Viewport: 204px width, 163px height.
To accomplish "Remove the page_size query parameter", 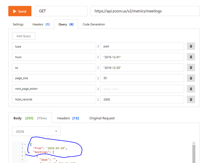I will pos(191,78).
